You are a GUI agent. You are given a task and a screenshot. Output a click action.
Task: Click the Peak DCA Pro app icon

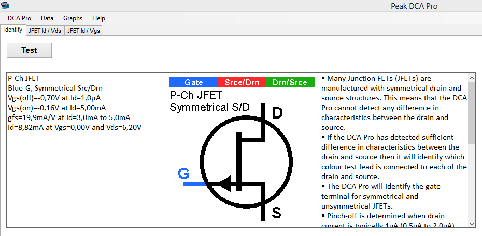5,5
